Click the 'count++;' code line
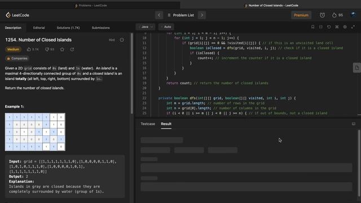Viewport: 361px width, 203px height. [x=205, y=58]
